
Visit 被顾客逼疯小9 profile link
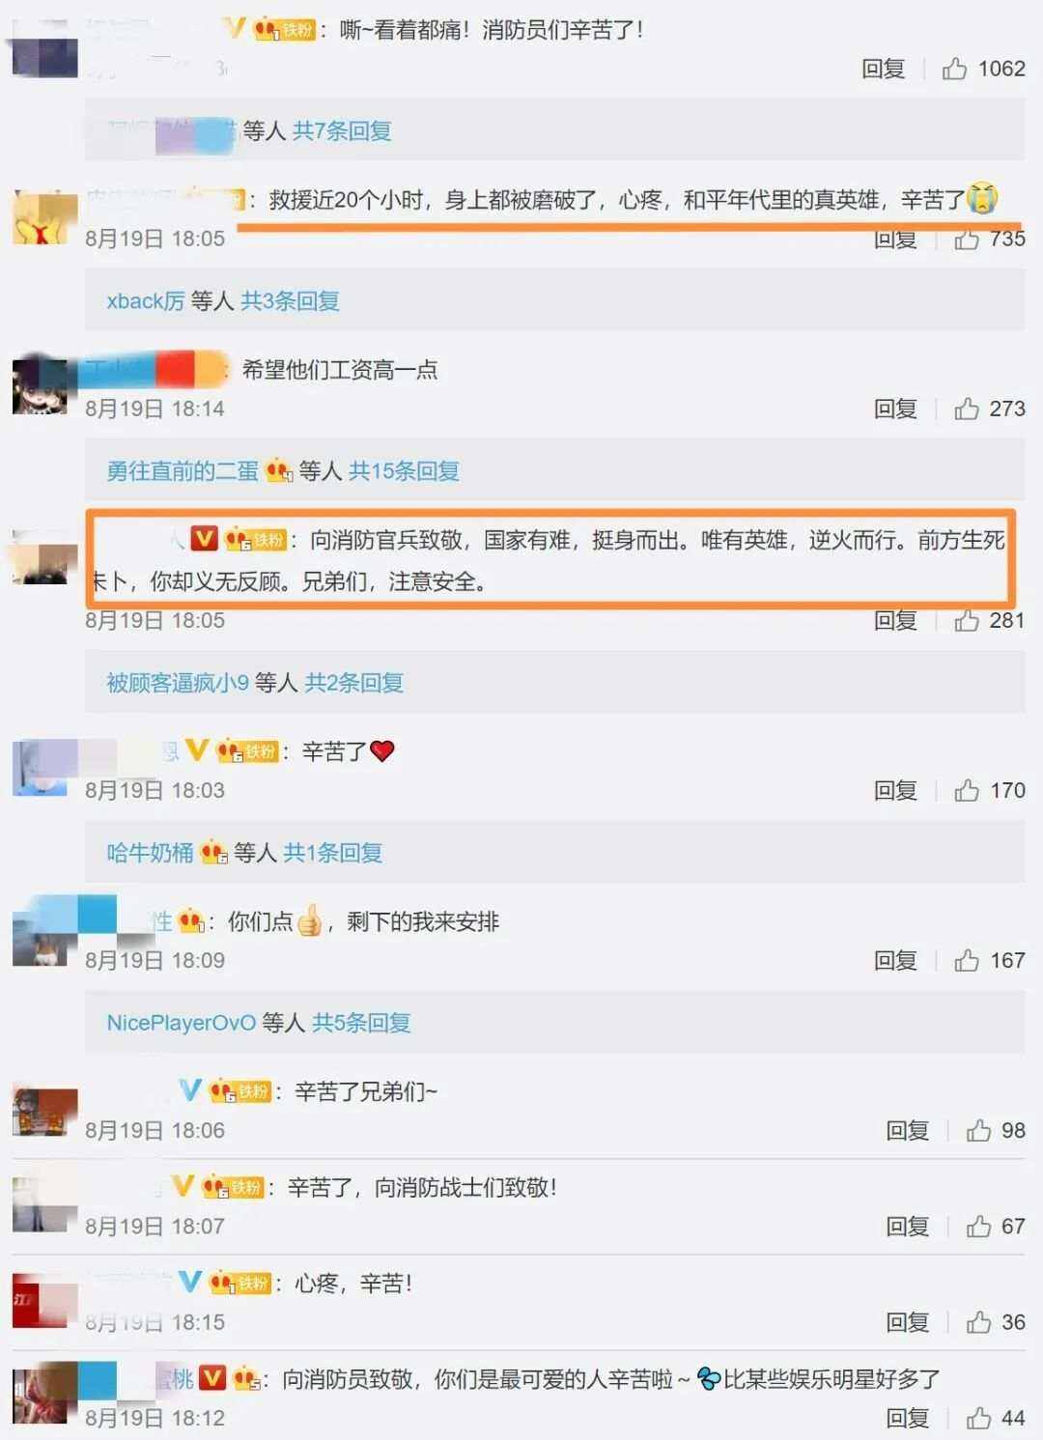[178, 683]
